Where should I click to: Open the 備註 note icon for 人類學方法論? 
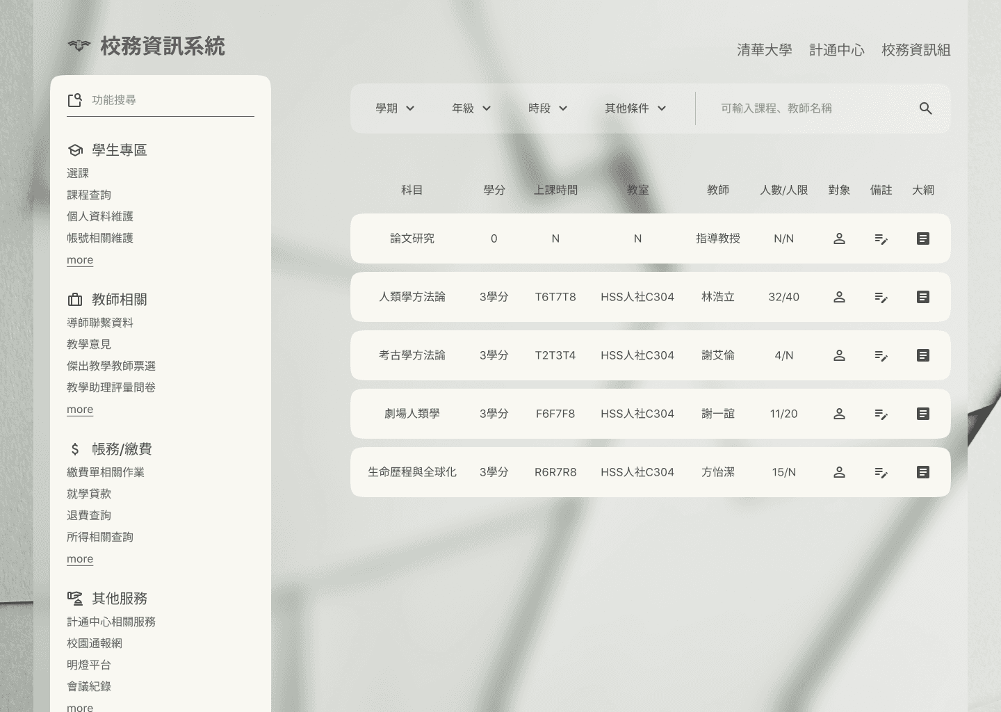coord(881,297)
